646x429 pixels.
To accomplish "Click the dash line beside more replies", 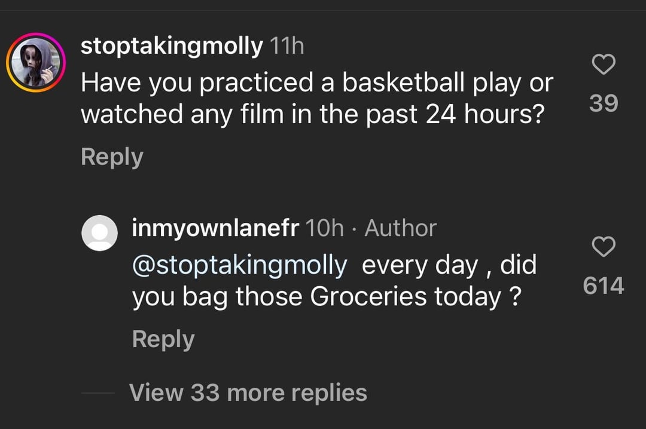I will [97, 393].
